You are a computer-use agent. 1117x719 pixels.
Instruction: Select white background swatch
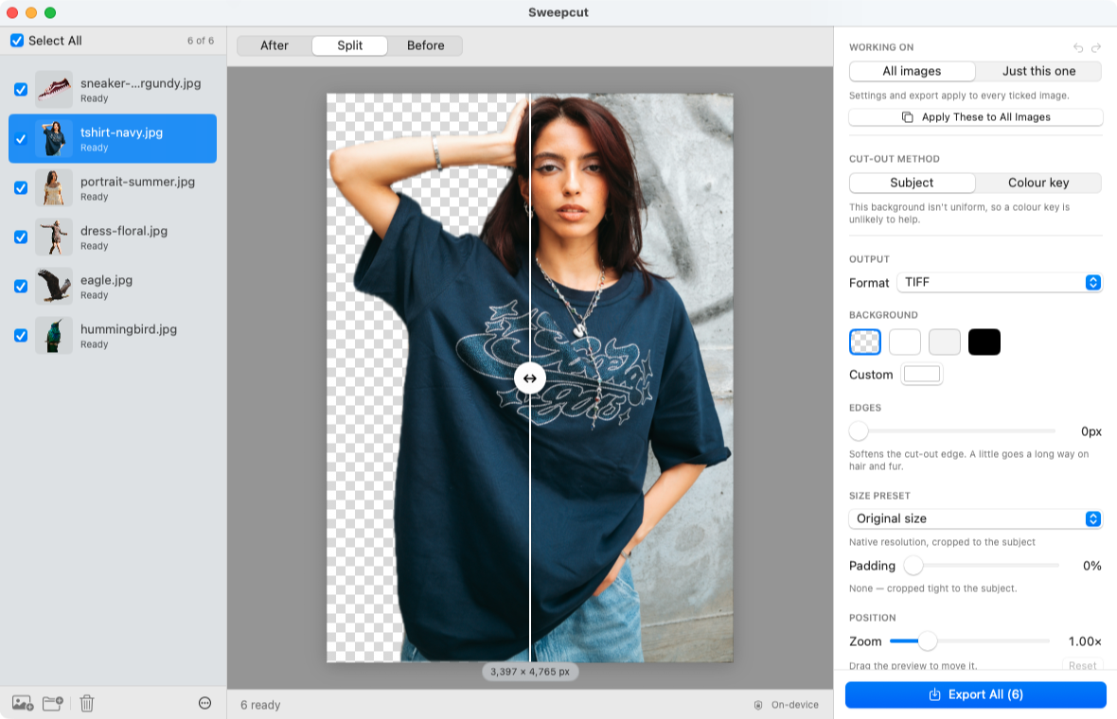click(905, 342)
